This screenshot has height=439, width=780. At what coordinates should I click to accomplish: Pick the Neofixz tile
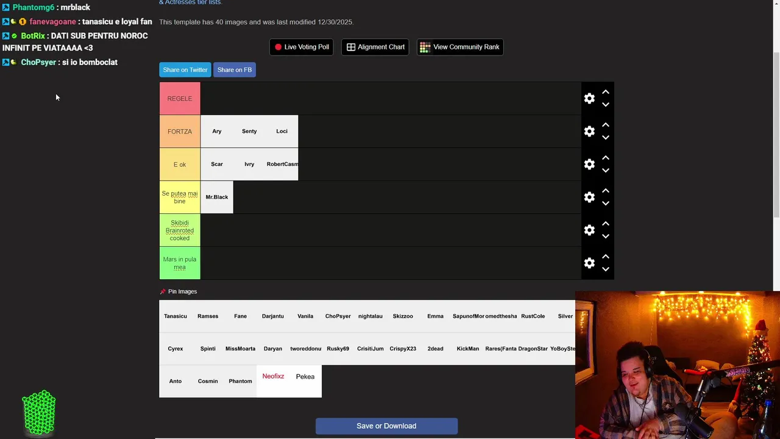point(273,381)
